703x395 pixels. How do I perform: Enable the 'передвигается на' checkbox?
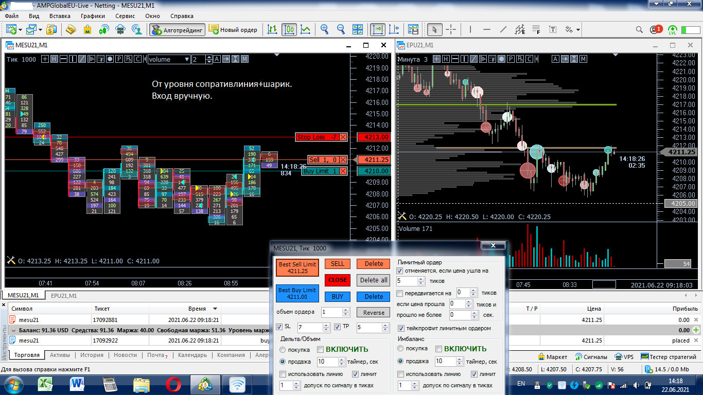(x=400, y=293)
